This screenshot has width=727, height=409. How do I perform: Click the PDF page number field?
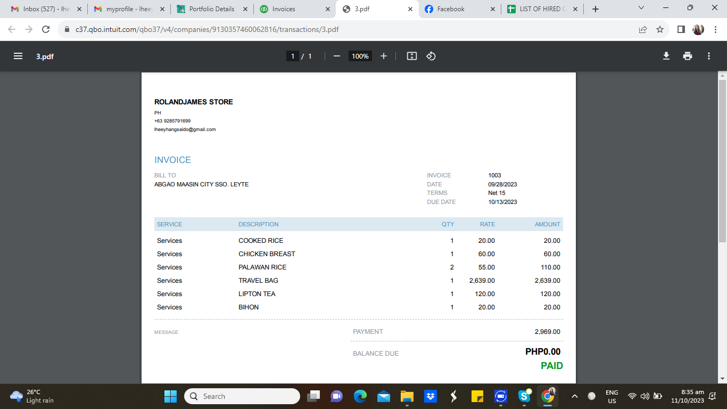[x=292, y=56]
